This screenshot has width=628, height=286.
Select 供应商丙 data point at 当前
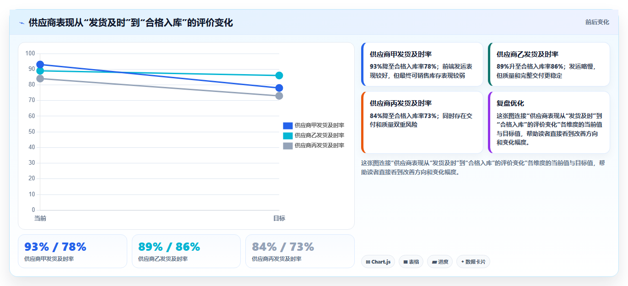click(40, 79)
